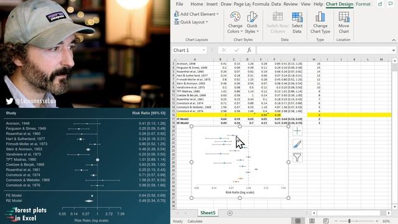Viewport: 398px width, 224px height.
Task: Click the Select Data button
Action: [297, 22]
